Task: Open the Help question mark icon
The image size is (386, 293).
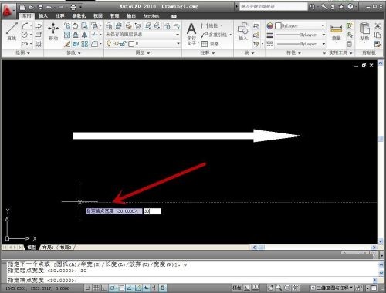Action: click(350, 7)
